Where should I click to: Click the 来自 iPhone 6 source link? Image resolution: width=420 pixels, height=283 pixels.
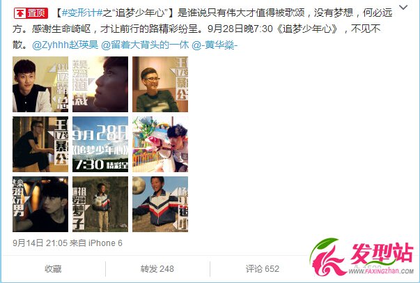coord(96,243)
